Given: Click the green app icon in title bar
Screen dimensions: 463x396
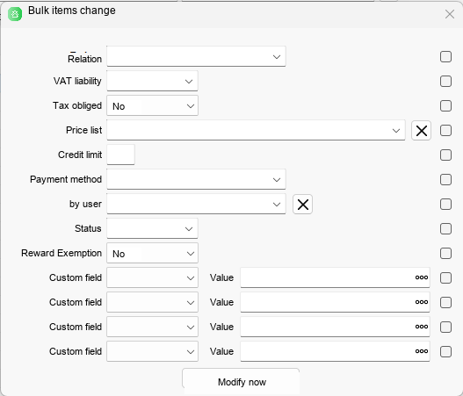Looking at the screenshot, I should [15, 14].
